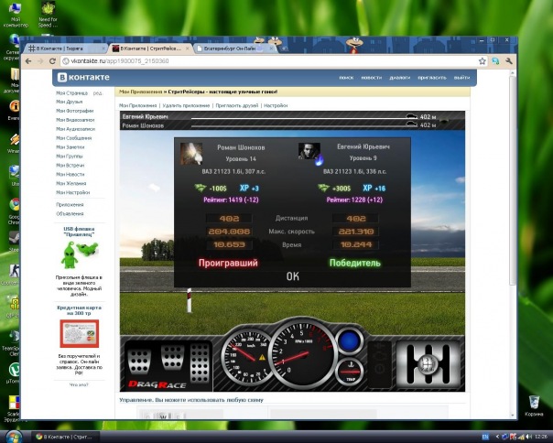Click the Проигравший label

coord(228,263)
